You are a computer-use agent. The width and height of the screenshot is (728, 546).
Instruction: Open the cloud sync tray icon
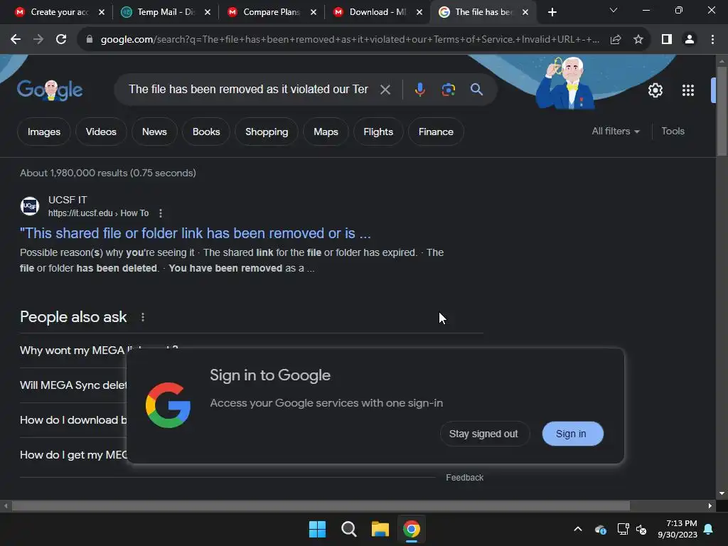[x=600, y=529]
